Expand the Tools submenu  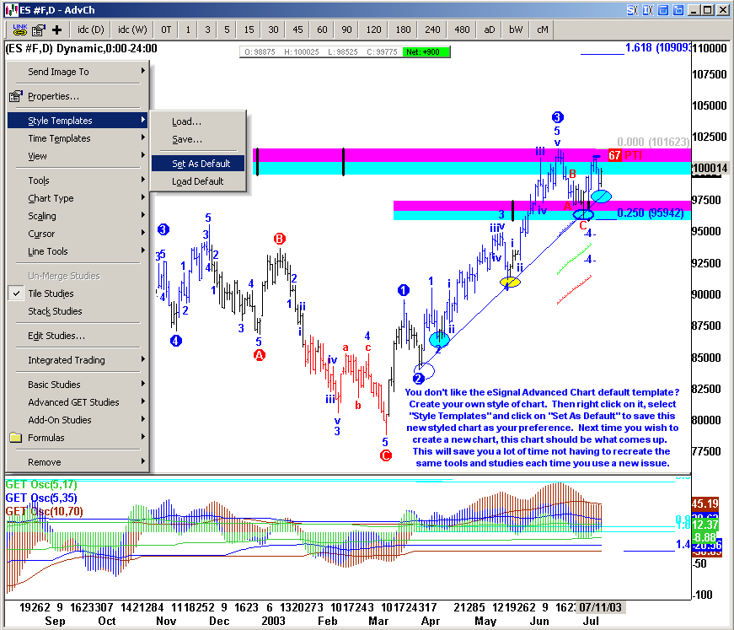coord(78,180)
